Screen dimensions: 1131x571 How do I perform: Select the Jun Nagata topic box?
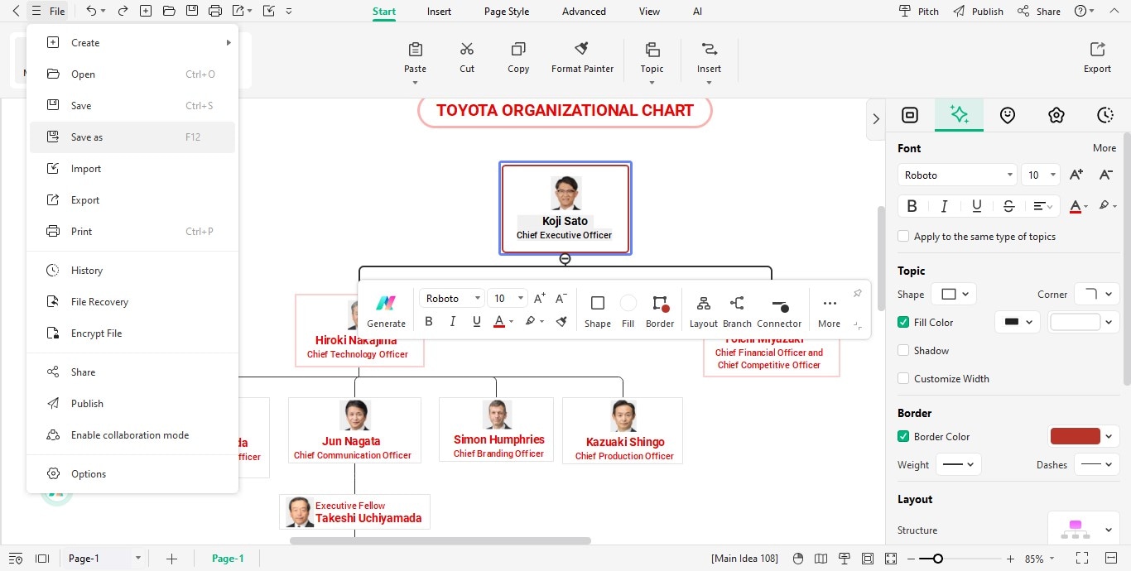(354, 430)
